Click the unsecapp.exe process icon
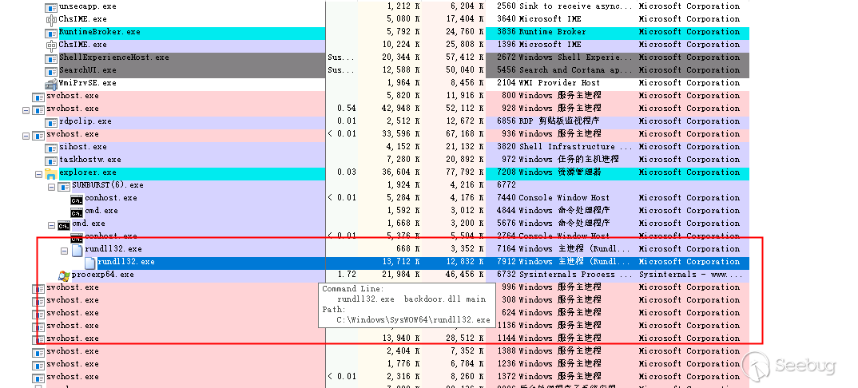This screenshot has height=388, width=858. tap(51, 7)
